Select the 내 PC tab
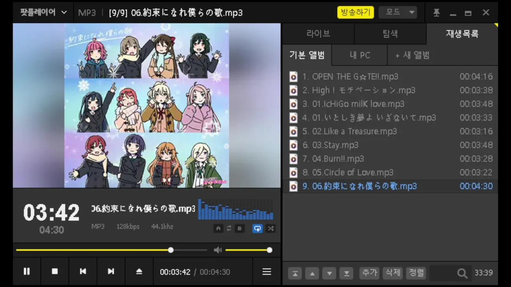This screenshot has height=287, width=511. tap(360, 55)
